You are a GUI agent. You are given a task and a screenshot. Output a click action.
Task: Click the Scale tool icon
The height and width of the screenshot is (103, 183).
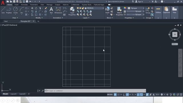tap(36, 15)
